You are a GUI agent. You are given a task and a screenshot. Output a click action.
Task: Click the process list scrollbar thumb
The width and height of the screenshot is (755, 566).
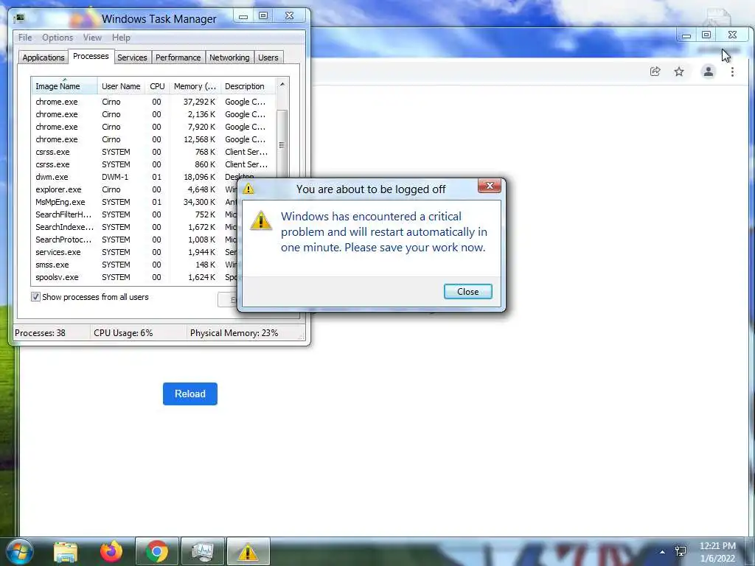tap(282, 144)
